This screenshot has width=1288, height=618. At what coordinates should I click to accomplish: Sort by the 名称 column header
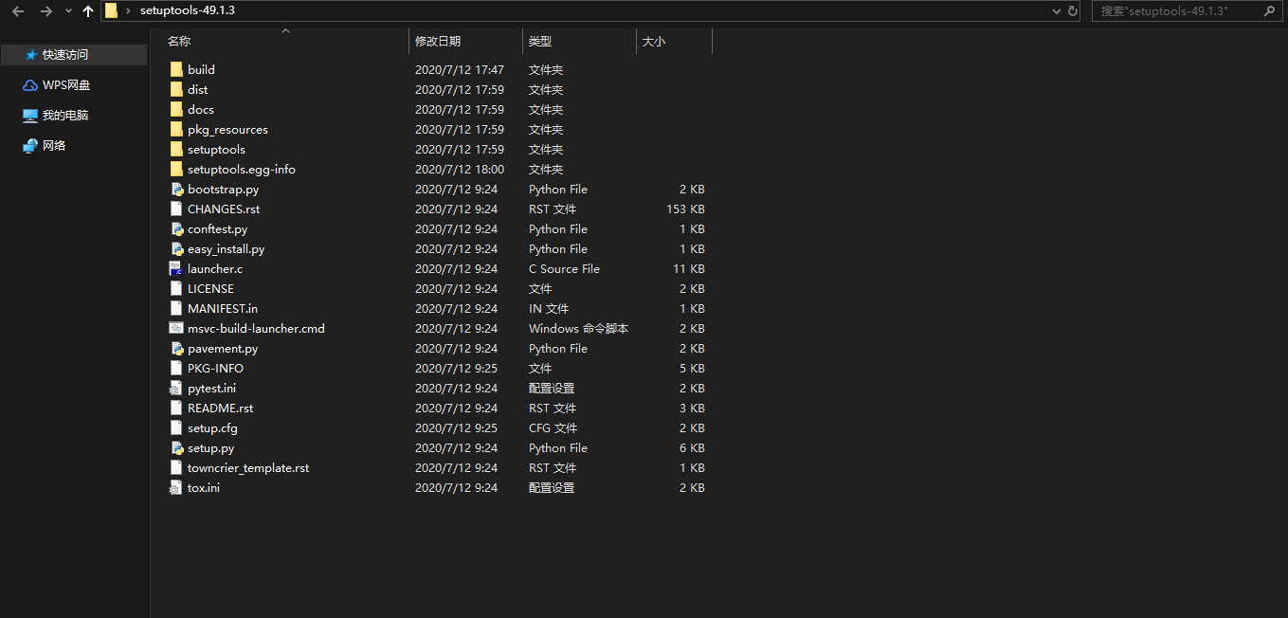pos(179,42)
